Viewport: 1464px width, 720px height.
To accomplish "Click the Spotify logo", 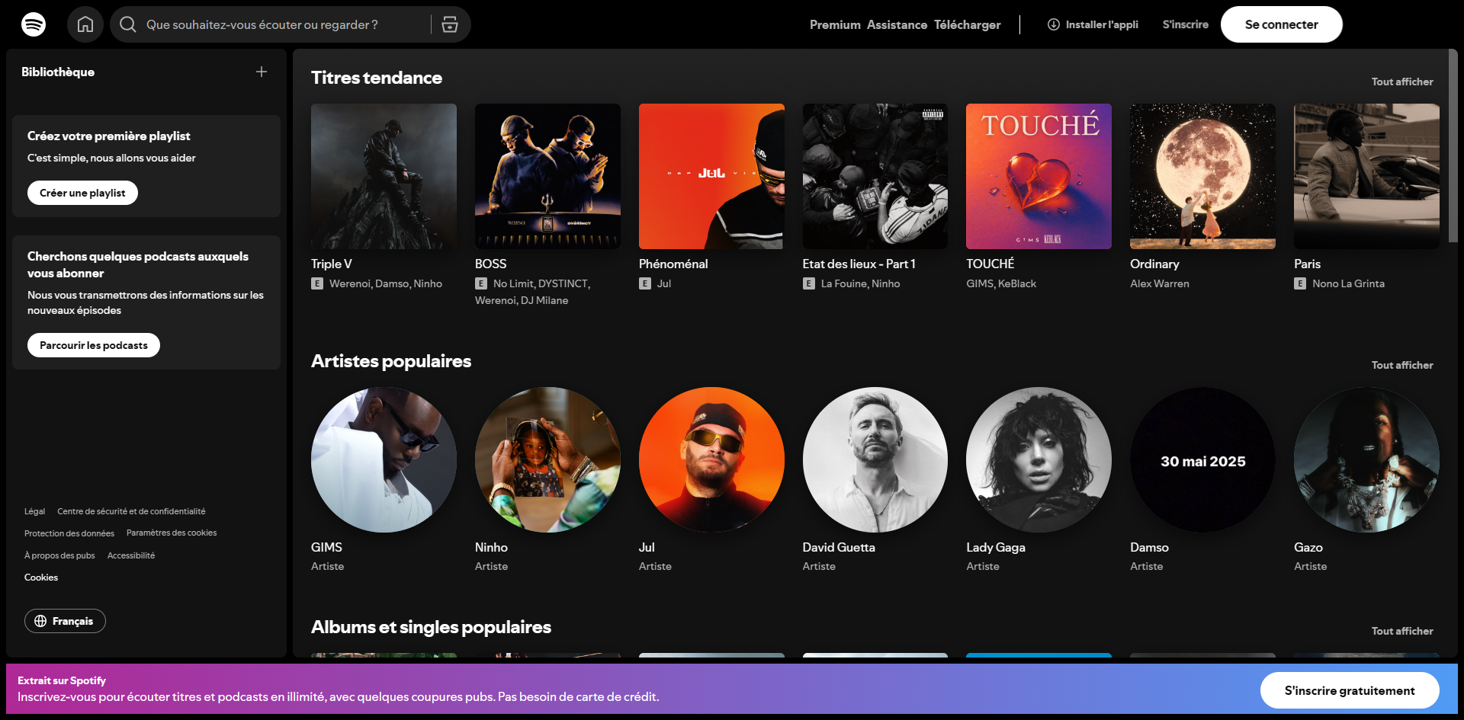I will [34, 24].
